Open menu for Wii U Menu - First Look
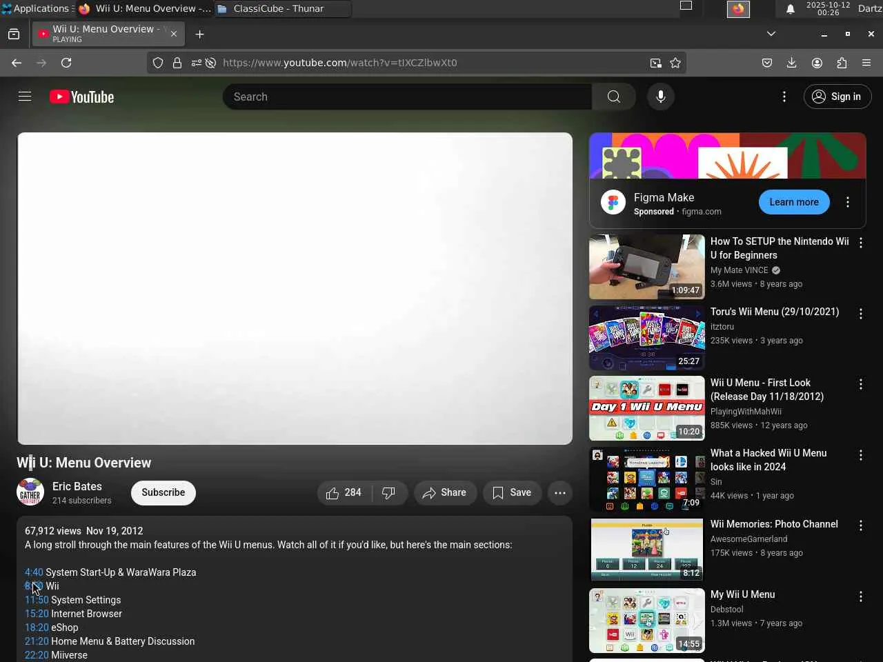 tap(861, 384)
